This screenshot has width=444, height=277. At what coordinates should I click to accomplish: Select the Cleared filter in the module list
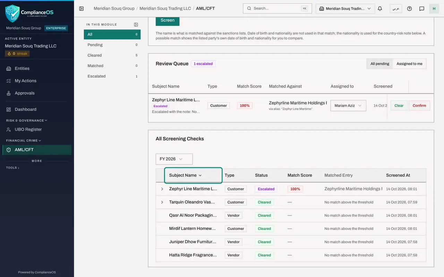click(112, 55)
